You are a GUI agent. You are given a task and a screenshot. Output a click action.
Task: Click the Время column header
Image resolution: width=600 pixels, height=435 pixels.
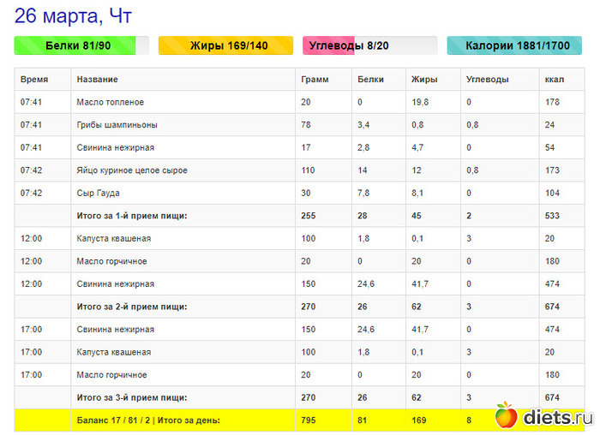[34, 80]
